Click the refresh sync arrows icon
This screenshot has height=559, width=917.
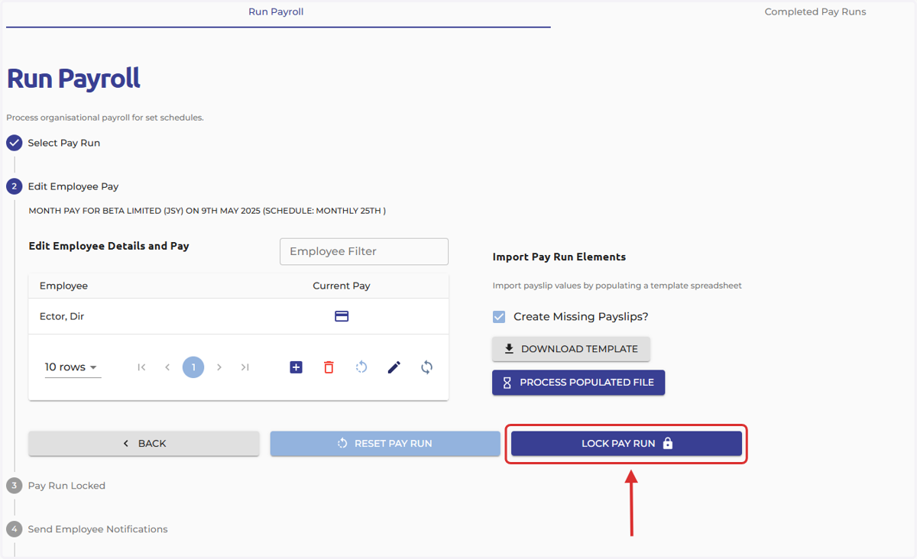pyautogui.click(x=427, y=367)
